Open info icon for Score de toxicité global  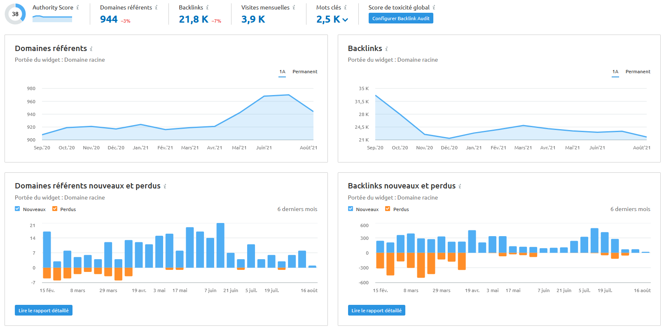pyautogui.click(x=434, y=7)
